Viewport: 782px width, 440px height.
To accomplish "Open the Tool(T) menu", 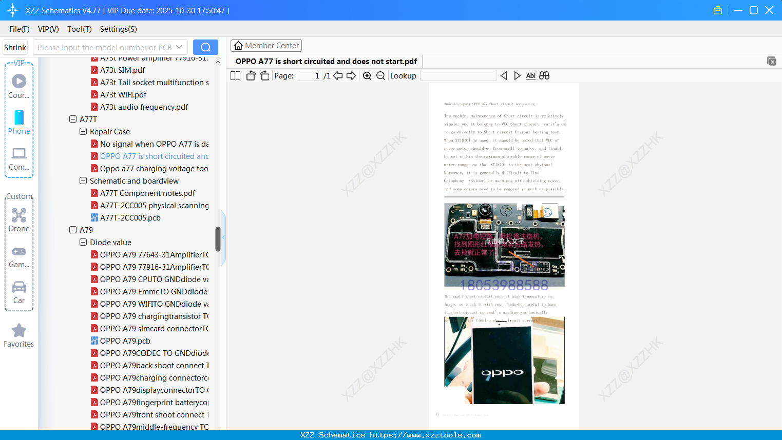I will tap(80, 29).
